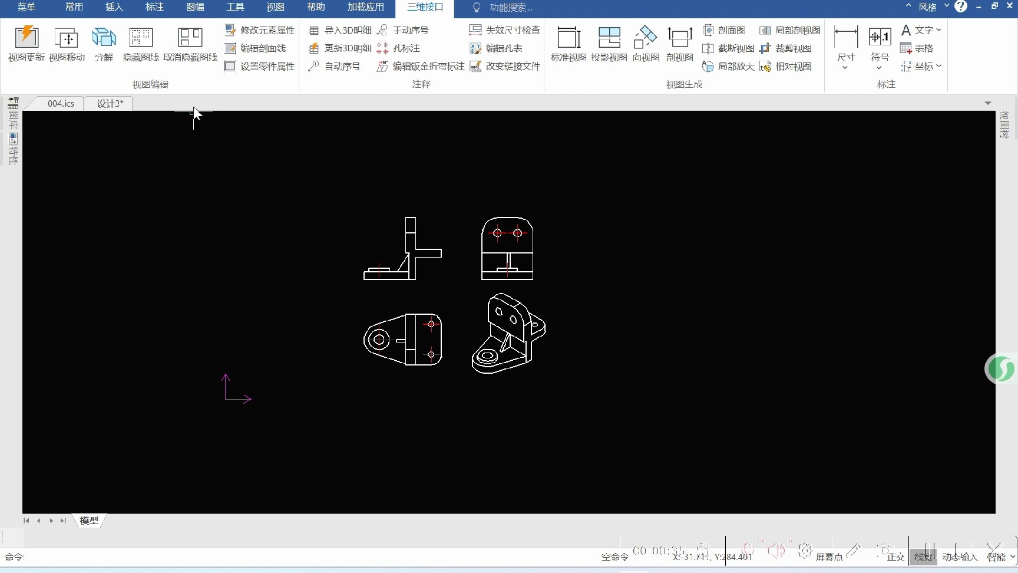
Task: Select the 向视图 (Direction View) tool
Action: click(646, 44)
